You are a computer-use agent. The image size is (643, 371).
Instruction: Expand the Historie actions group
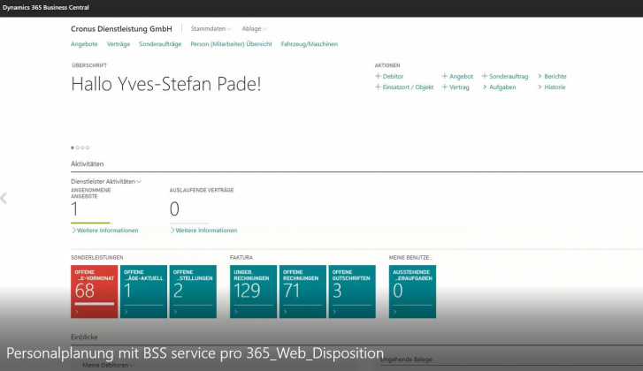pos(552,87)
